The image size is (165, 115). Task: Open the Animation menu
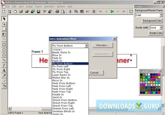[49, 7]
